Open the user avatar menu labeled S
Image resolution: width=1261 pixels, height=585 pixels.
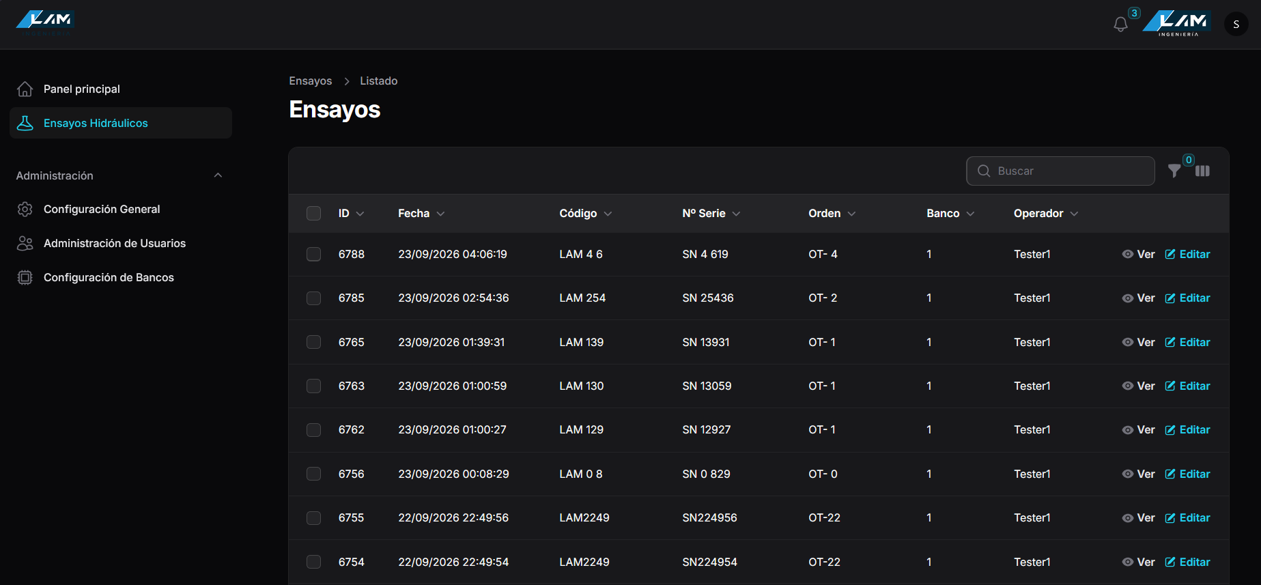1236,24
